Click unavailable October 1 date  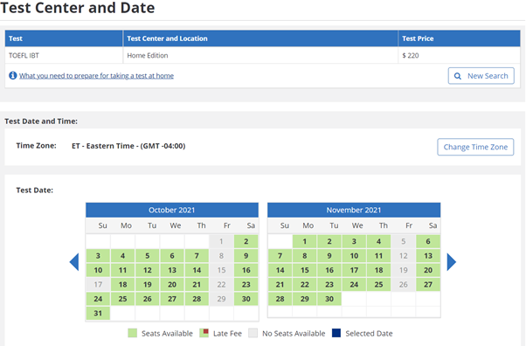[221, 241]
